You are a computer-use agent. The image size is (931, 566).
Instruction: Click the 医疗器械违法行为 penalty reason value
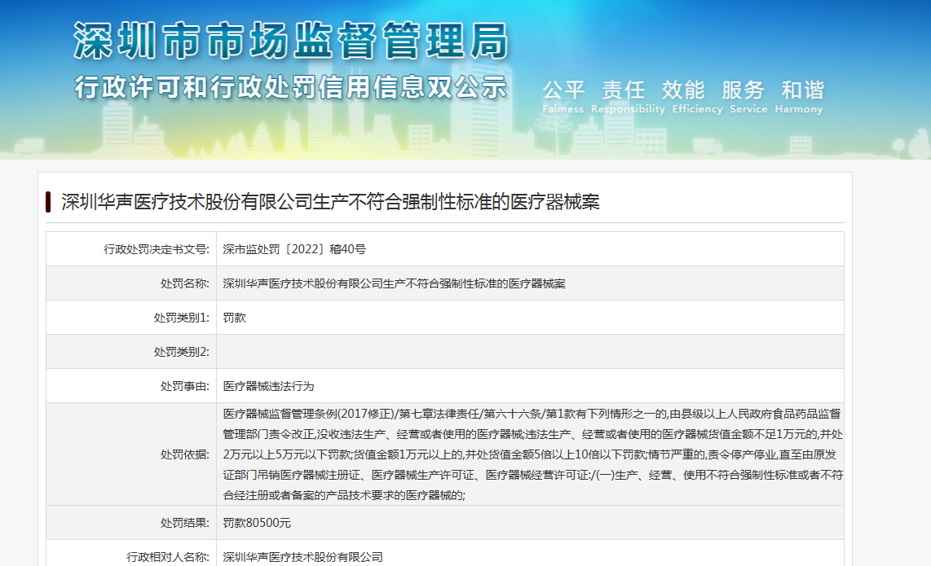268,386
